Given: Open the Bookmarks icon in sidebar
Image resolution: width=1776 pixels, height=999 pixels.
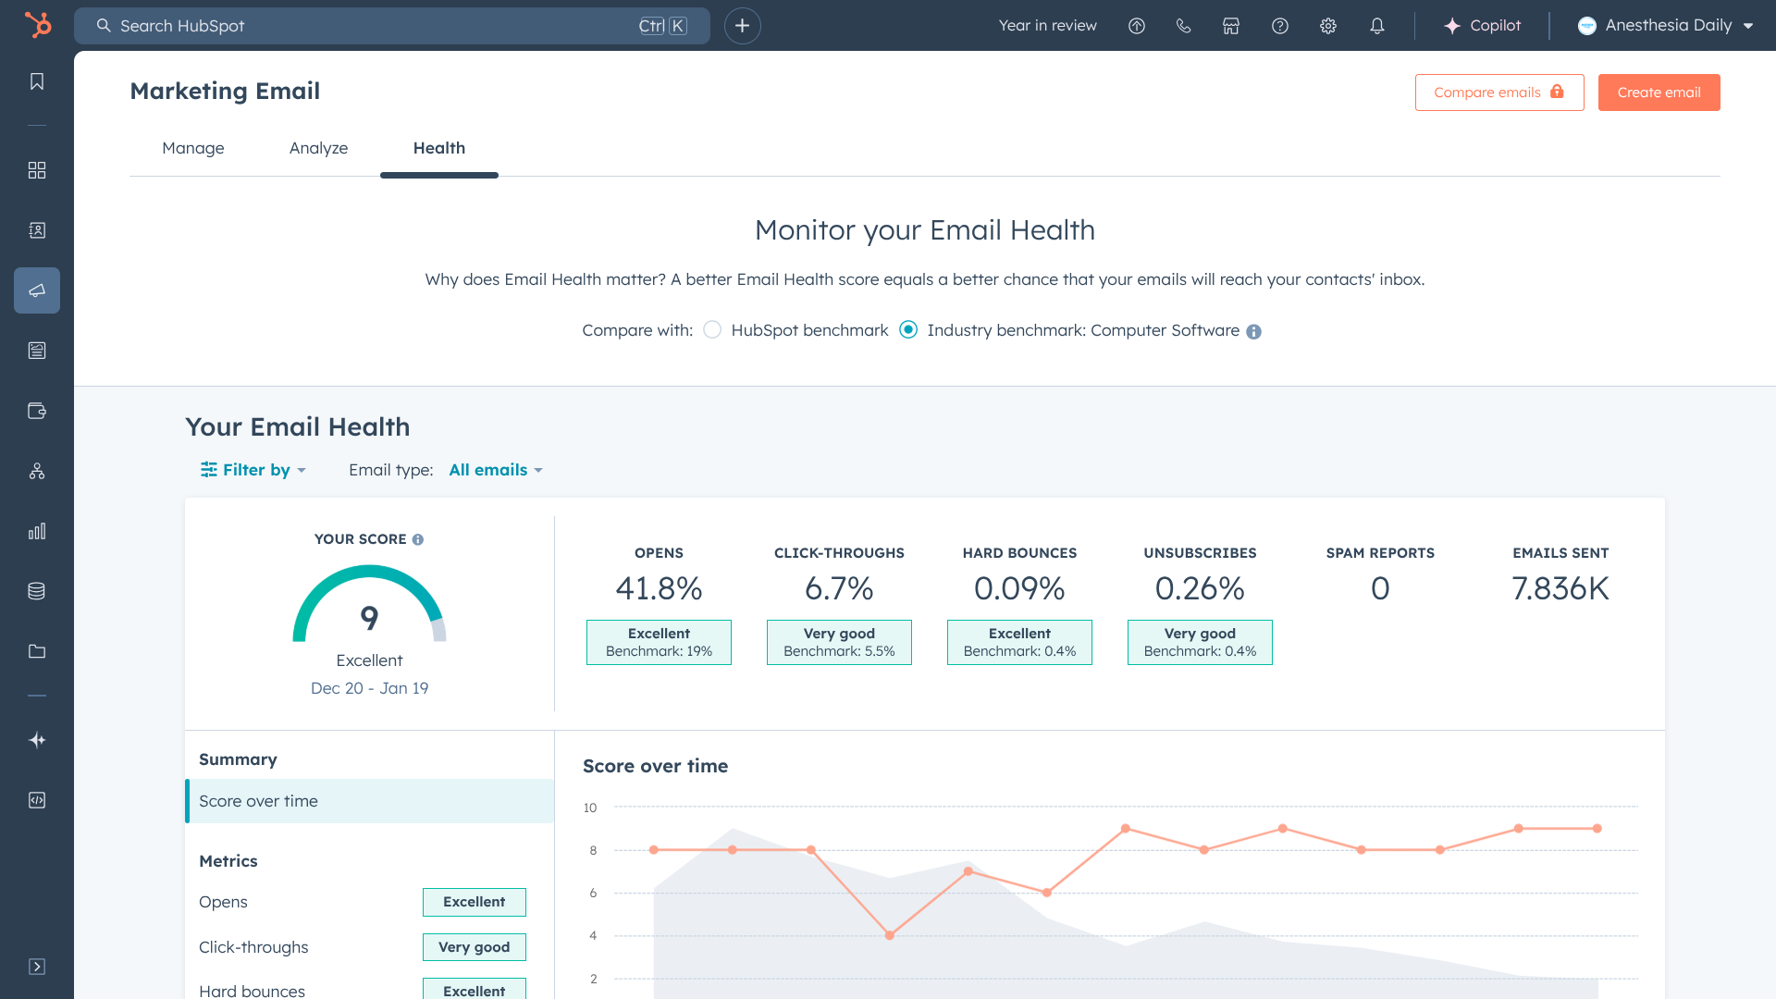Looking at the screenshot, I should [x=37, y=81].
